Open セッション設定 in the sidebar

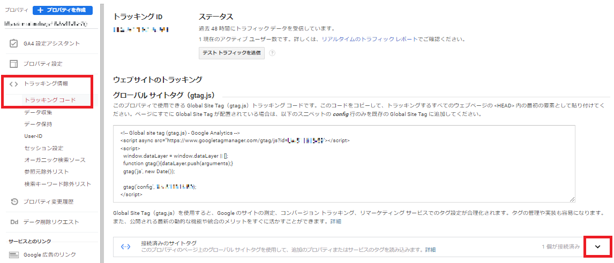coord(43,148)
